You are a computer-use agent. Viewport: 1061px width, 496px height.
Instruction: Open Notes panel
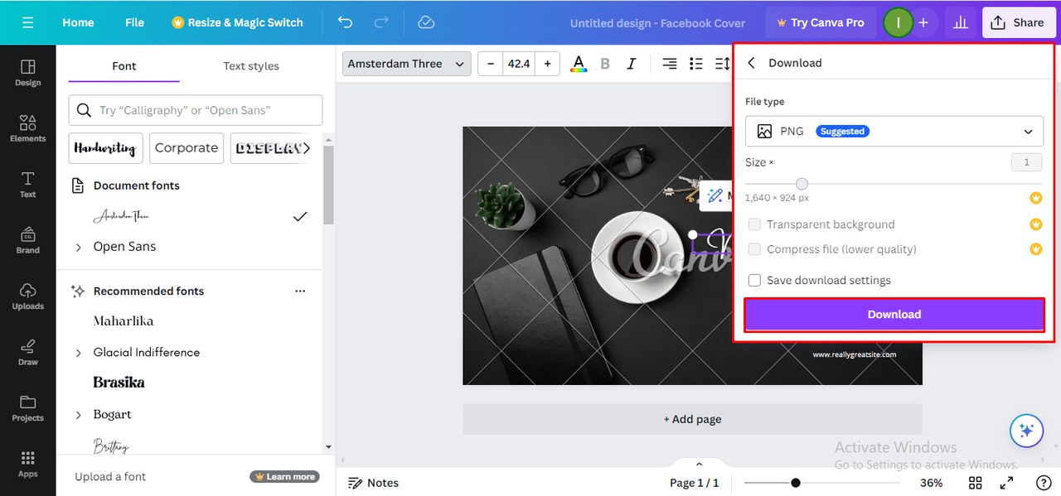[x=373, y=483]
